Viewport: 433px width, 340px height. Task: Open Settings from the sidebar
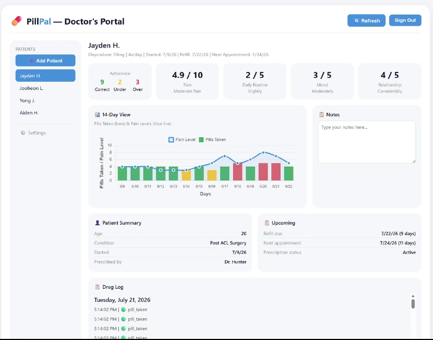coord(33,133)
